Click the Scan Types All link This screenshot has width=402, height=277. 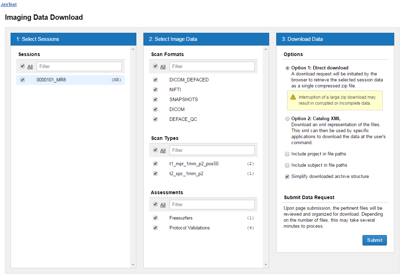(163, 150)
